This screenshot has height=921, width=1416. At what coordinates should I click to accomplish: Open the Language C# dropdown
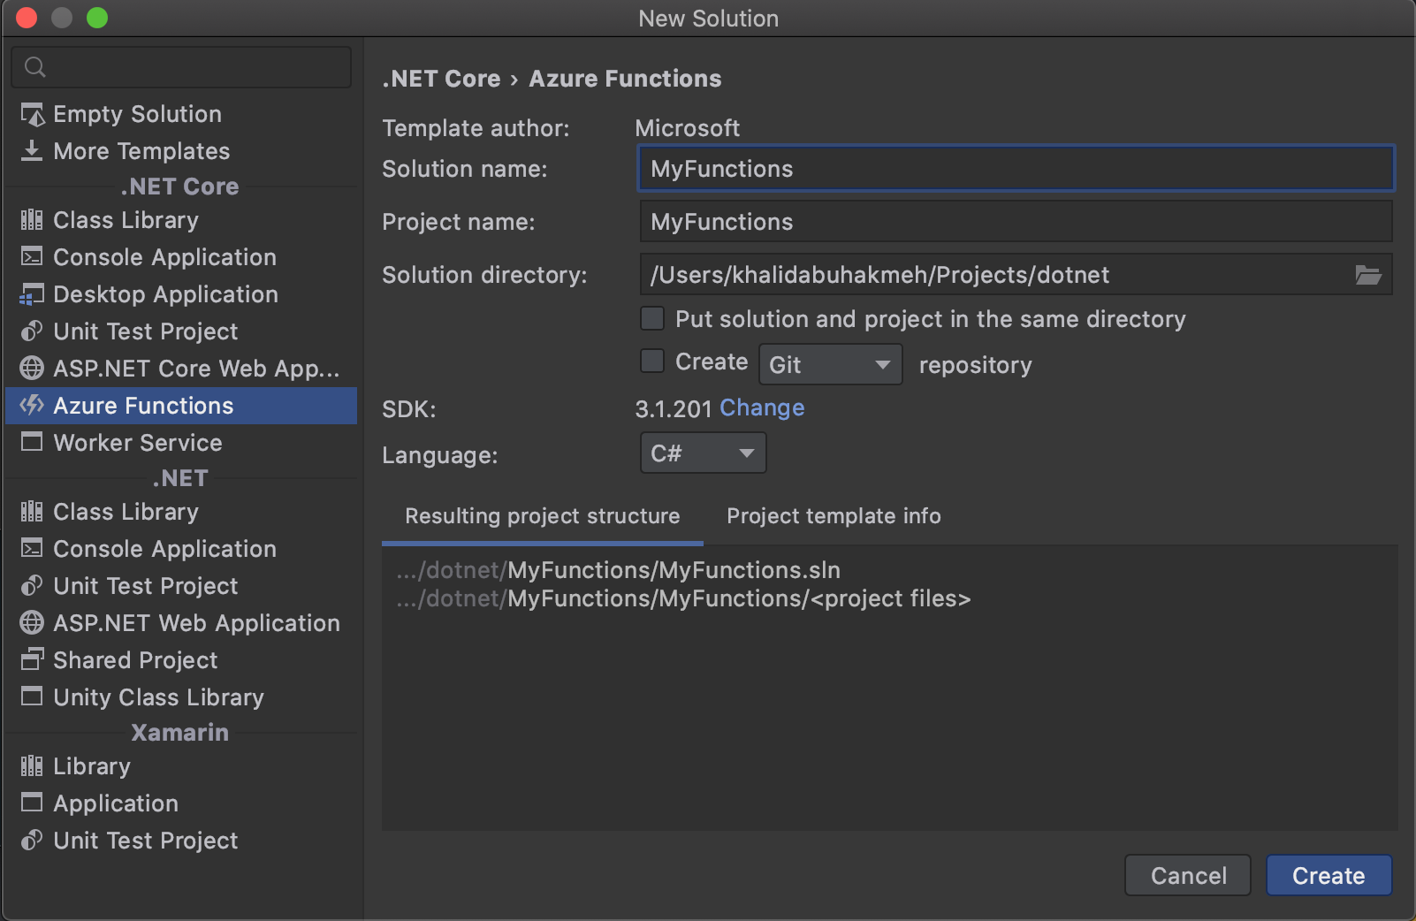[703, 453]
